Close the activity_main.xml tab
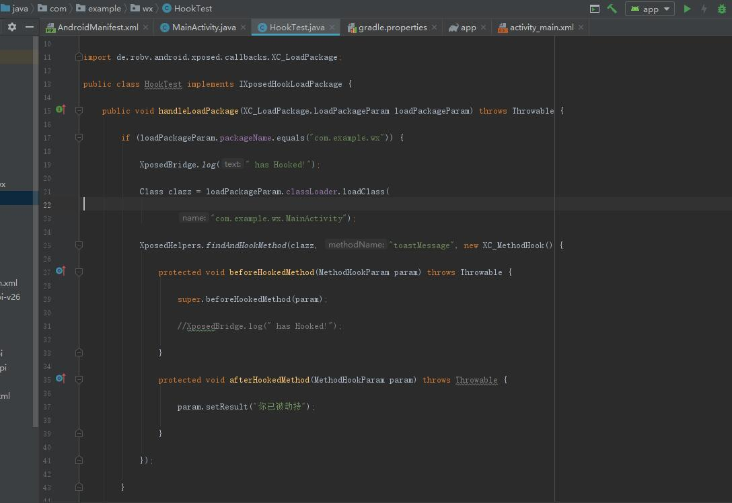Screen dimensions: 732x503 [581, 28]
